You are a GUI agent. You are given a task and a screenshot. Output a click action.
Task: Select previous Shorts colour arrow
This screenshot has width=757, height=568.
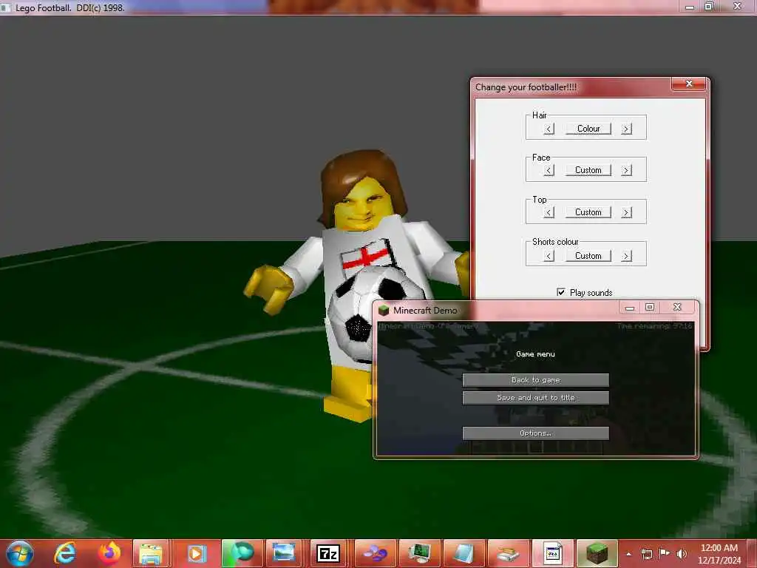(x=549, y=256)
